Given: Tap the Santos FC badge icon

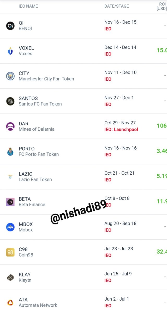Looking at the screenshot, I should pyautogui.click(x=10, y=101).
